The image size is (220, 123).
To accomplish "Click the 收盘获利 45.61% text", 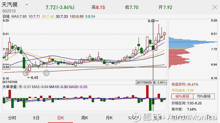I will (185, 84).
